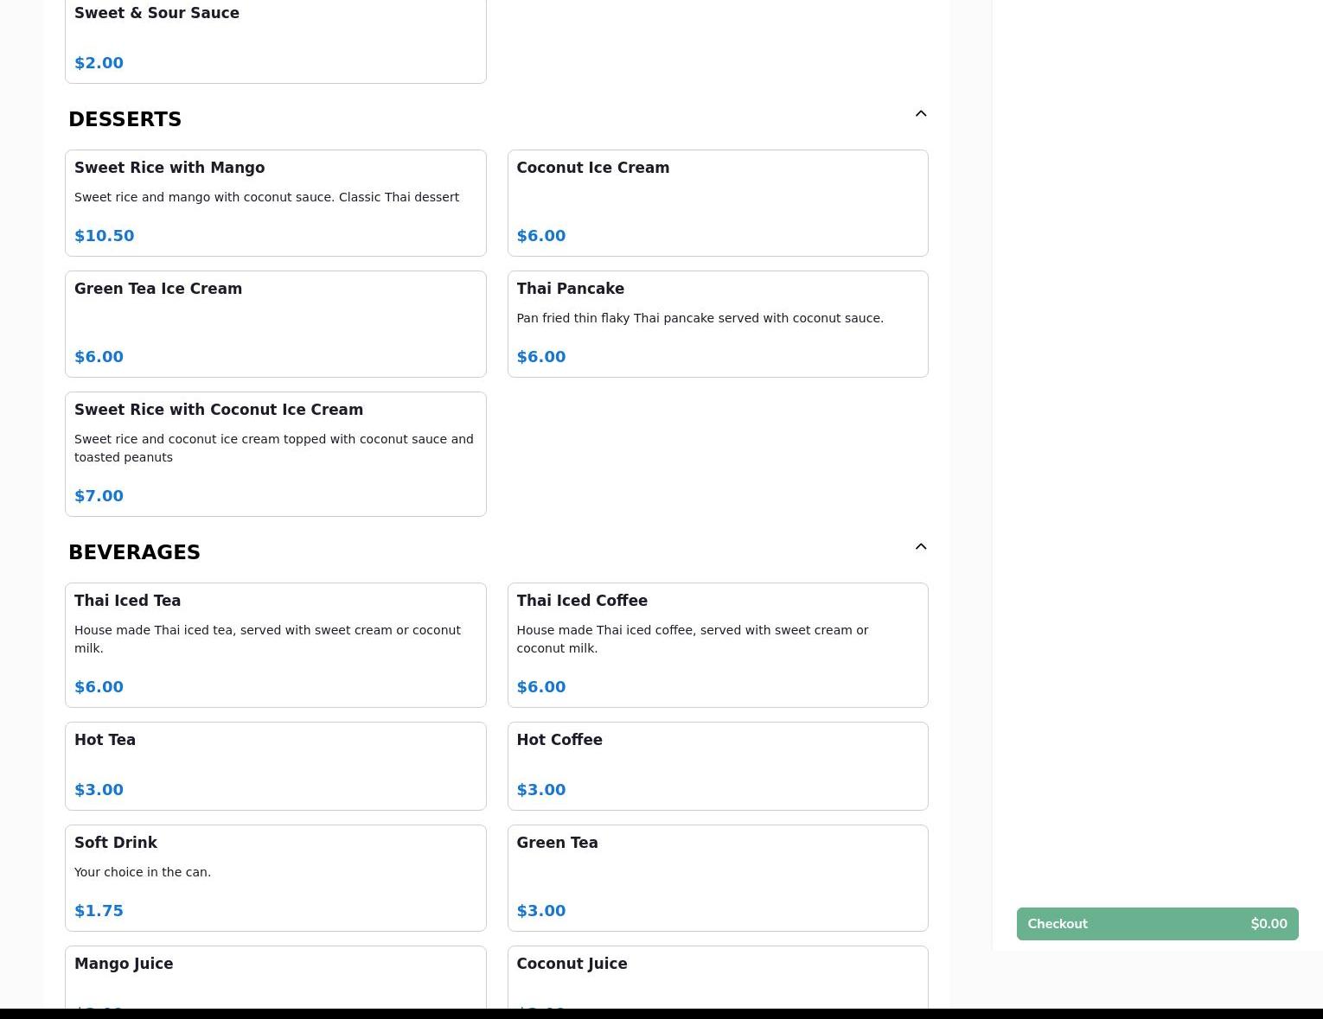Select the Soft Drink can option
The image size is (1323, 1019).
pyautogui.click(x=275, y=877)
